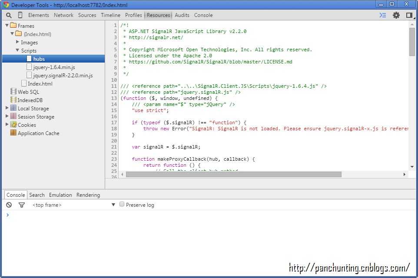Viewport: 418px width, 278px height.
Task: Click the Cookies icon
Action: click(13, 125)
